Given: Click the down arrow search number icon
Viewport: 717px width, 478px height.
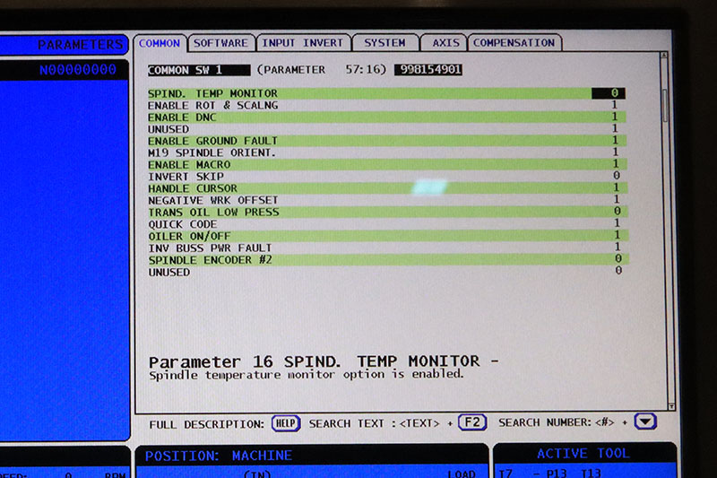Looking at the screenshot, I should click(645, 422).
